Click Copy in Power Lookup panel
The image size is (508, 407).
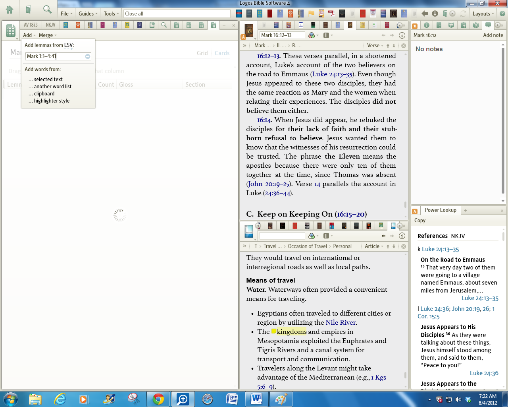tap(420, 221)
